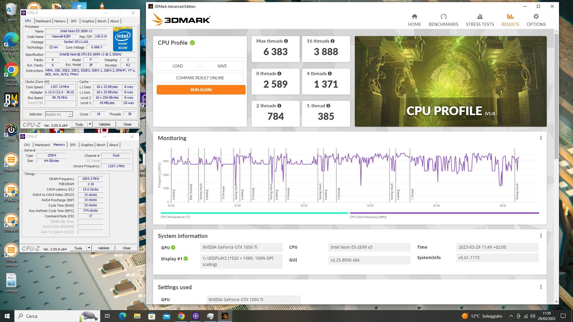This screenshot has height=322, width=573.
Task: Click green check next to Display #1
Action: [x=186, y=258]
